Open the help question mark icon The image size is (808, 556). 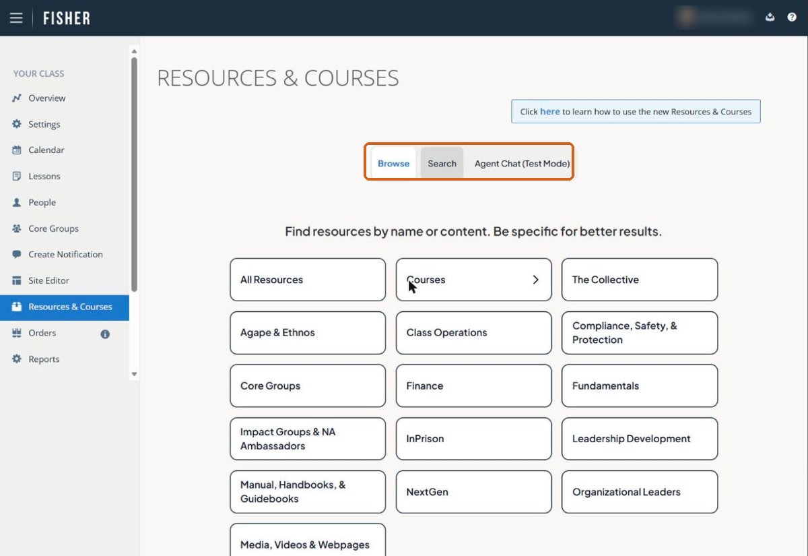point(792,18)
